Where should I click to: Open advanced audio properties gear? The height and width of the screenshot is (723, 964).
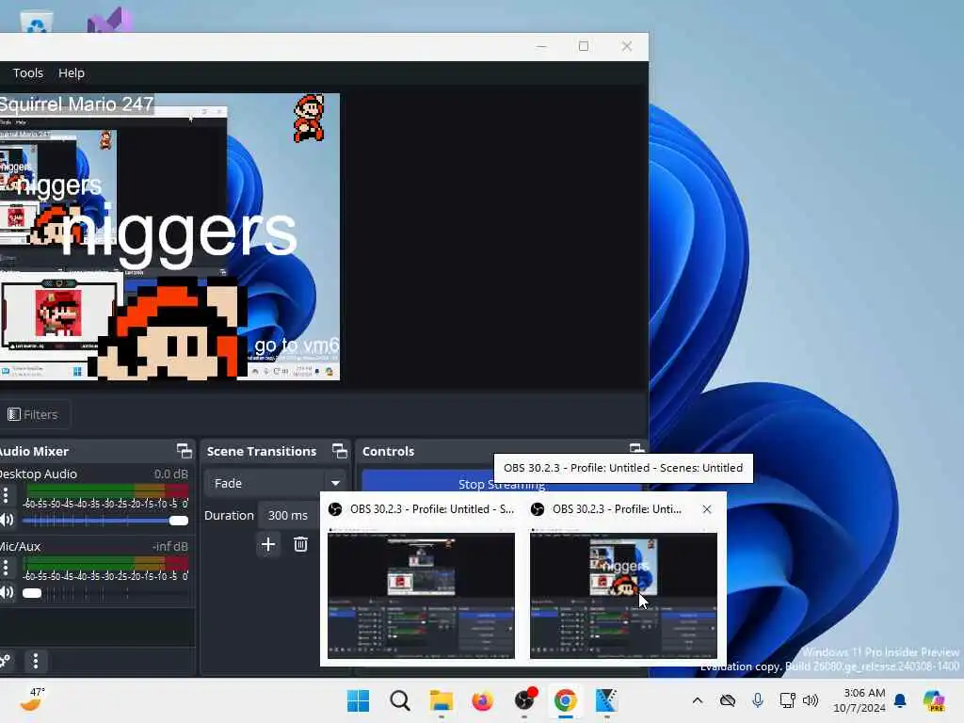[5, 661]
